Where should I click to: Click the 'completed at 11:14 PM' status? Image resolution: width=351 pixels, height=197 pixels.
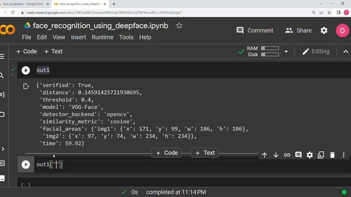pyautogui.click(x=176, y=192)
